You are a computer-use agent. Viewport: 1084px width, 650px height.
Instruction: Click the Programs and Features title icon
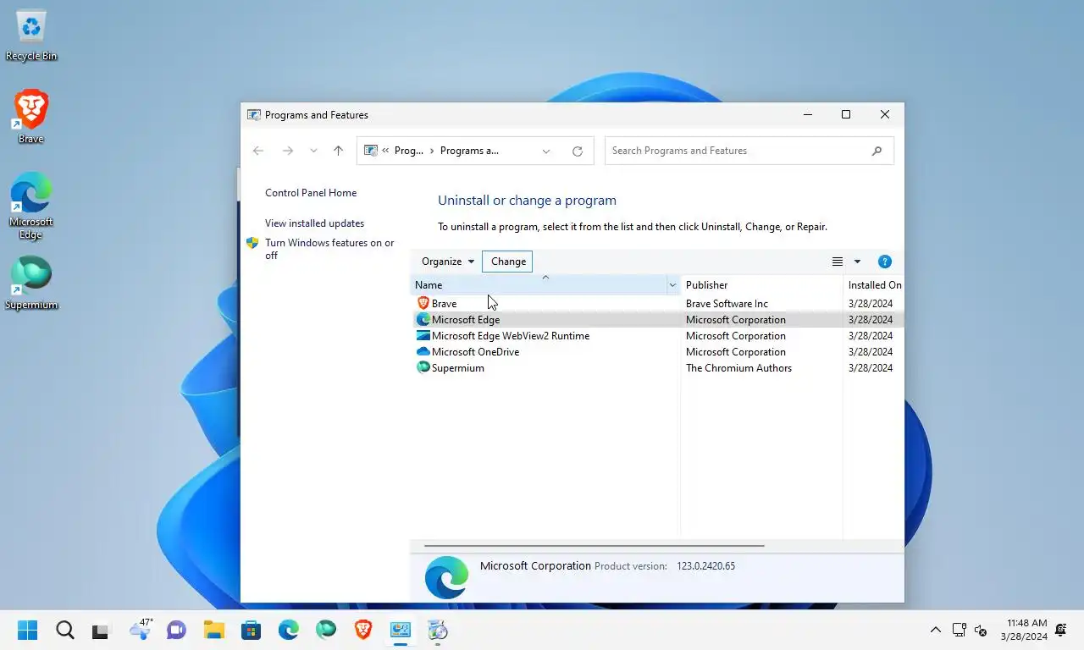click(253, 115)
